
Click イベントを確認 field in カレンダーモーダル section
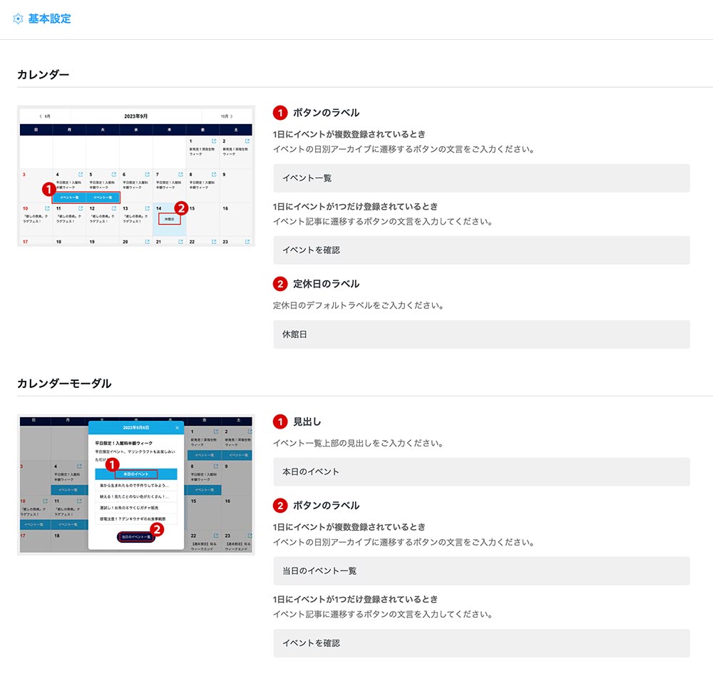tap(481, 643)
